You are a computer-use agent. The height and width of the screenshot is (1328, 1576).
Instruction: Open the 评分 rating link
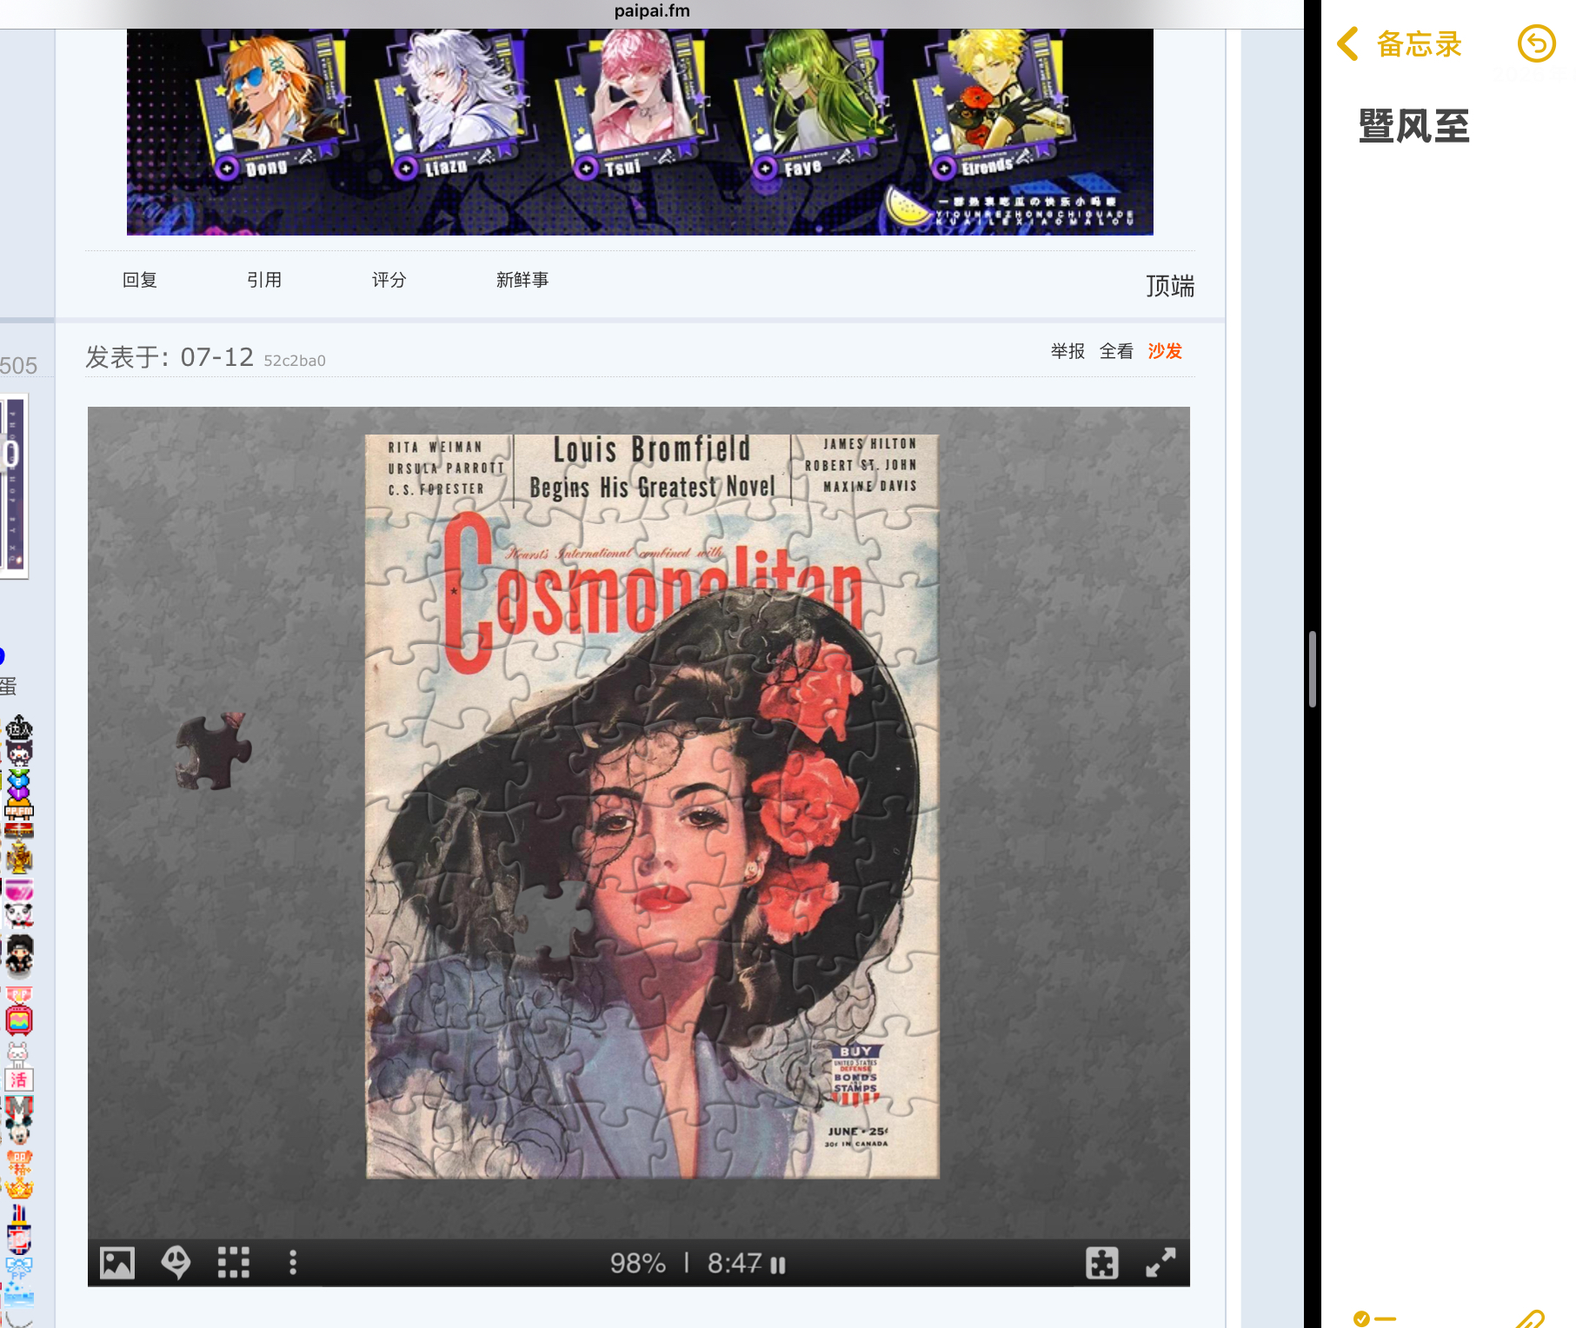click(389, 280)
